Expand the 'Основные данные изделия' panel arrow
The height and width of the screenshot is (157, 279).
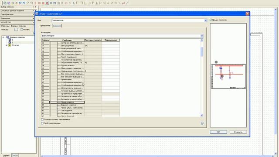coord(34,10)
